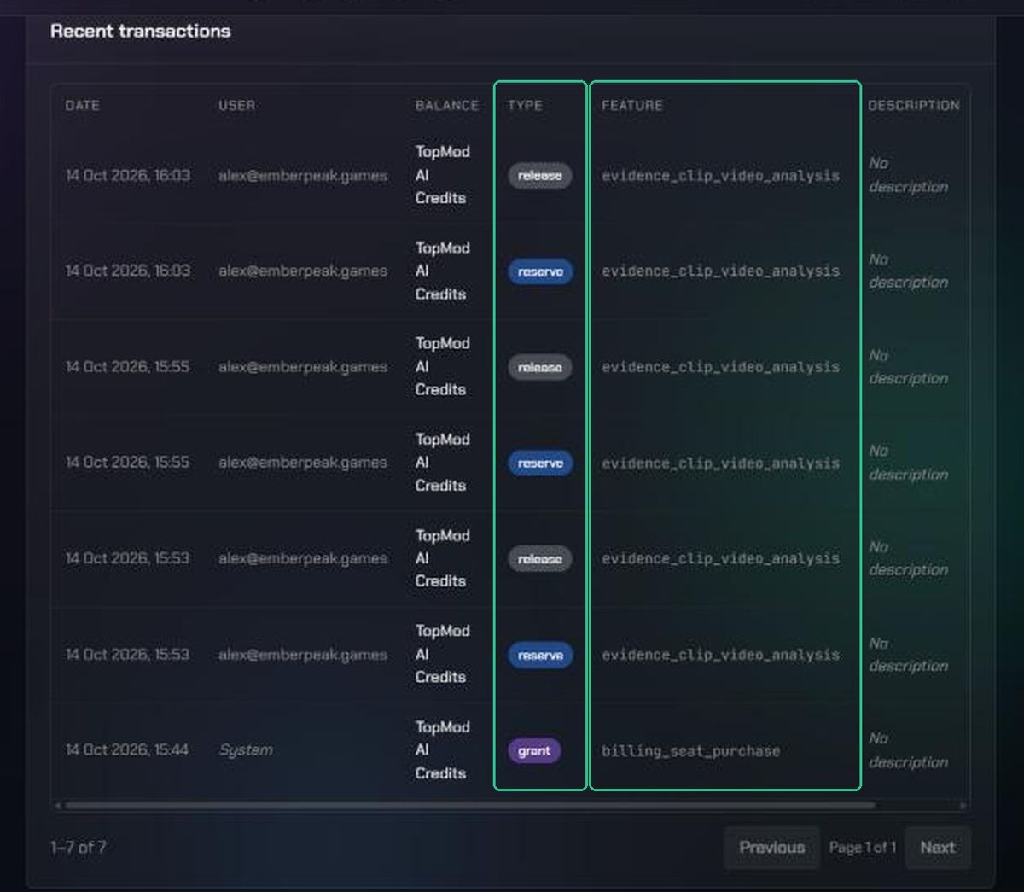Click the horizontal scrollbar under the table
This screenshot has width=1024, height=892.
[469, 805]
